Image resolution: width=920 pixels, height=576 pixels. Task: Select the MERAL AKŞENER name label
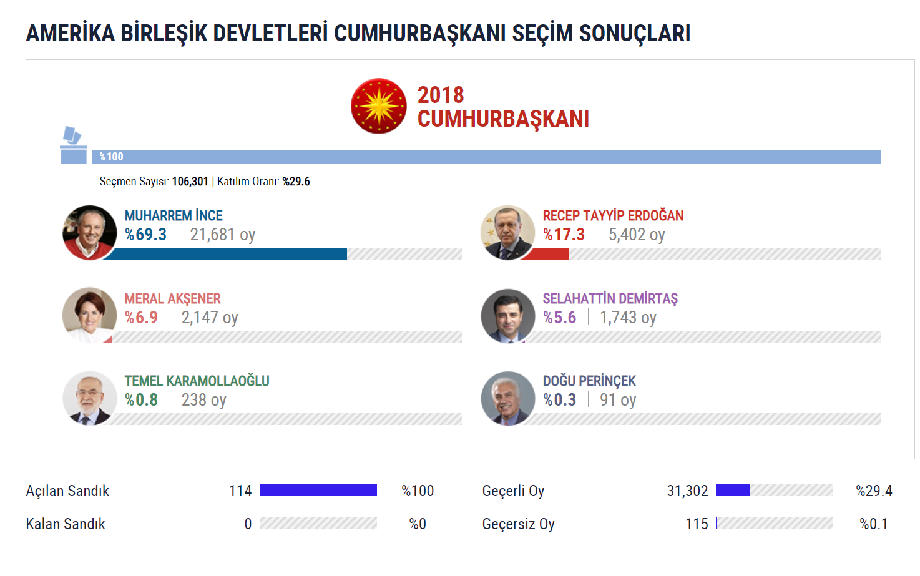click(x=172, y=299)
